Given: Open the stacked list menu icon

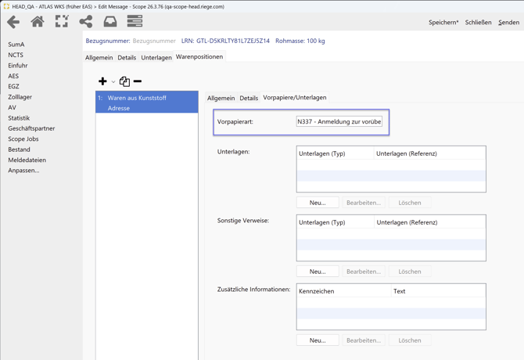Looking at the screenshot, I should coord(135,22).
